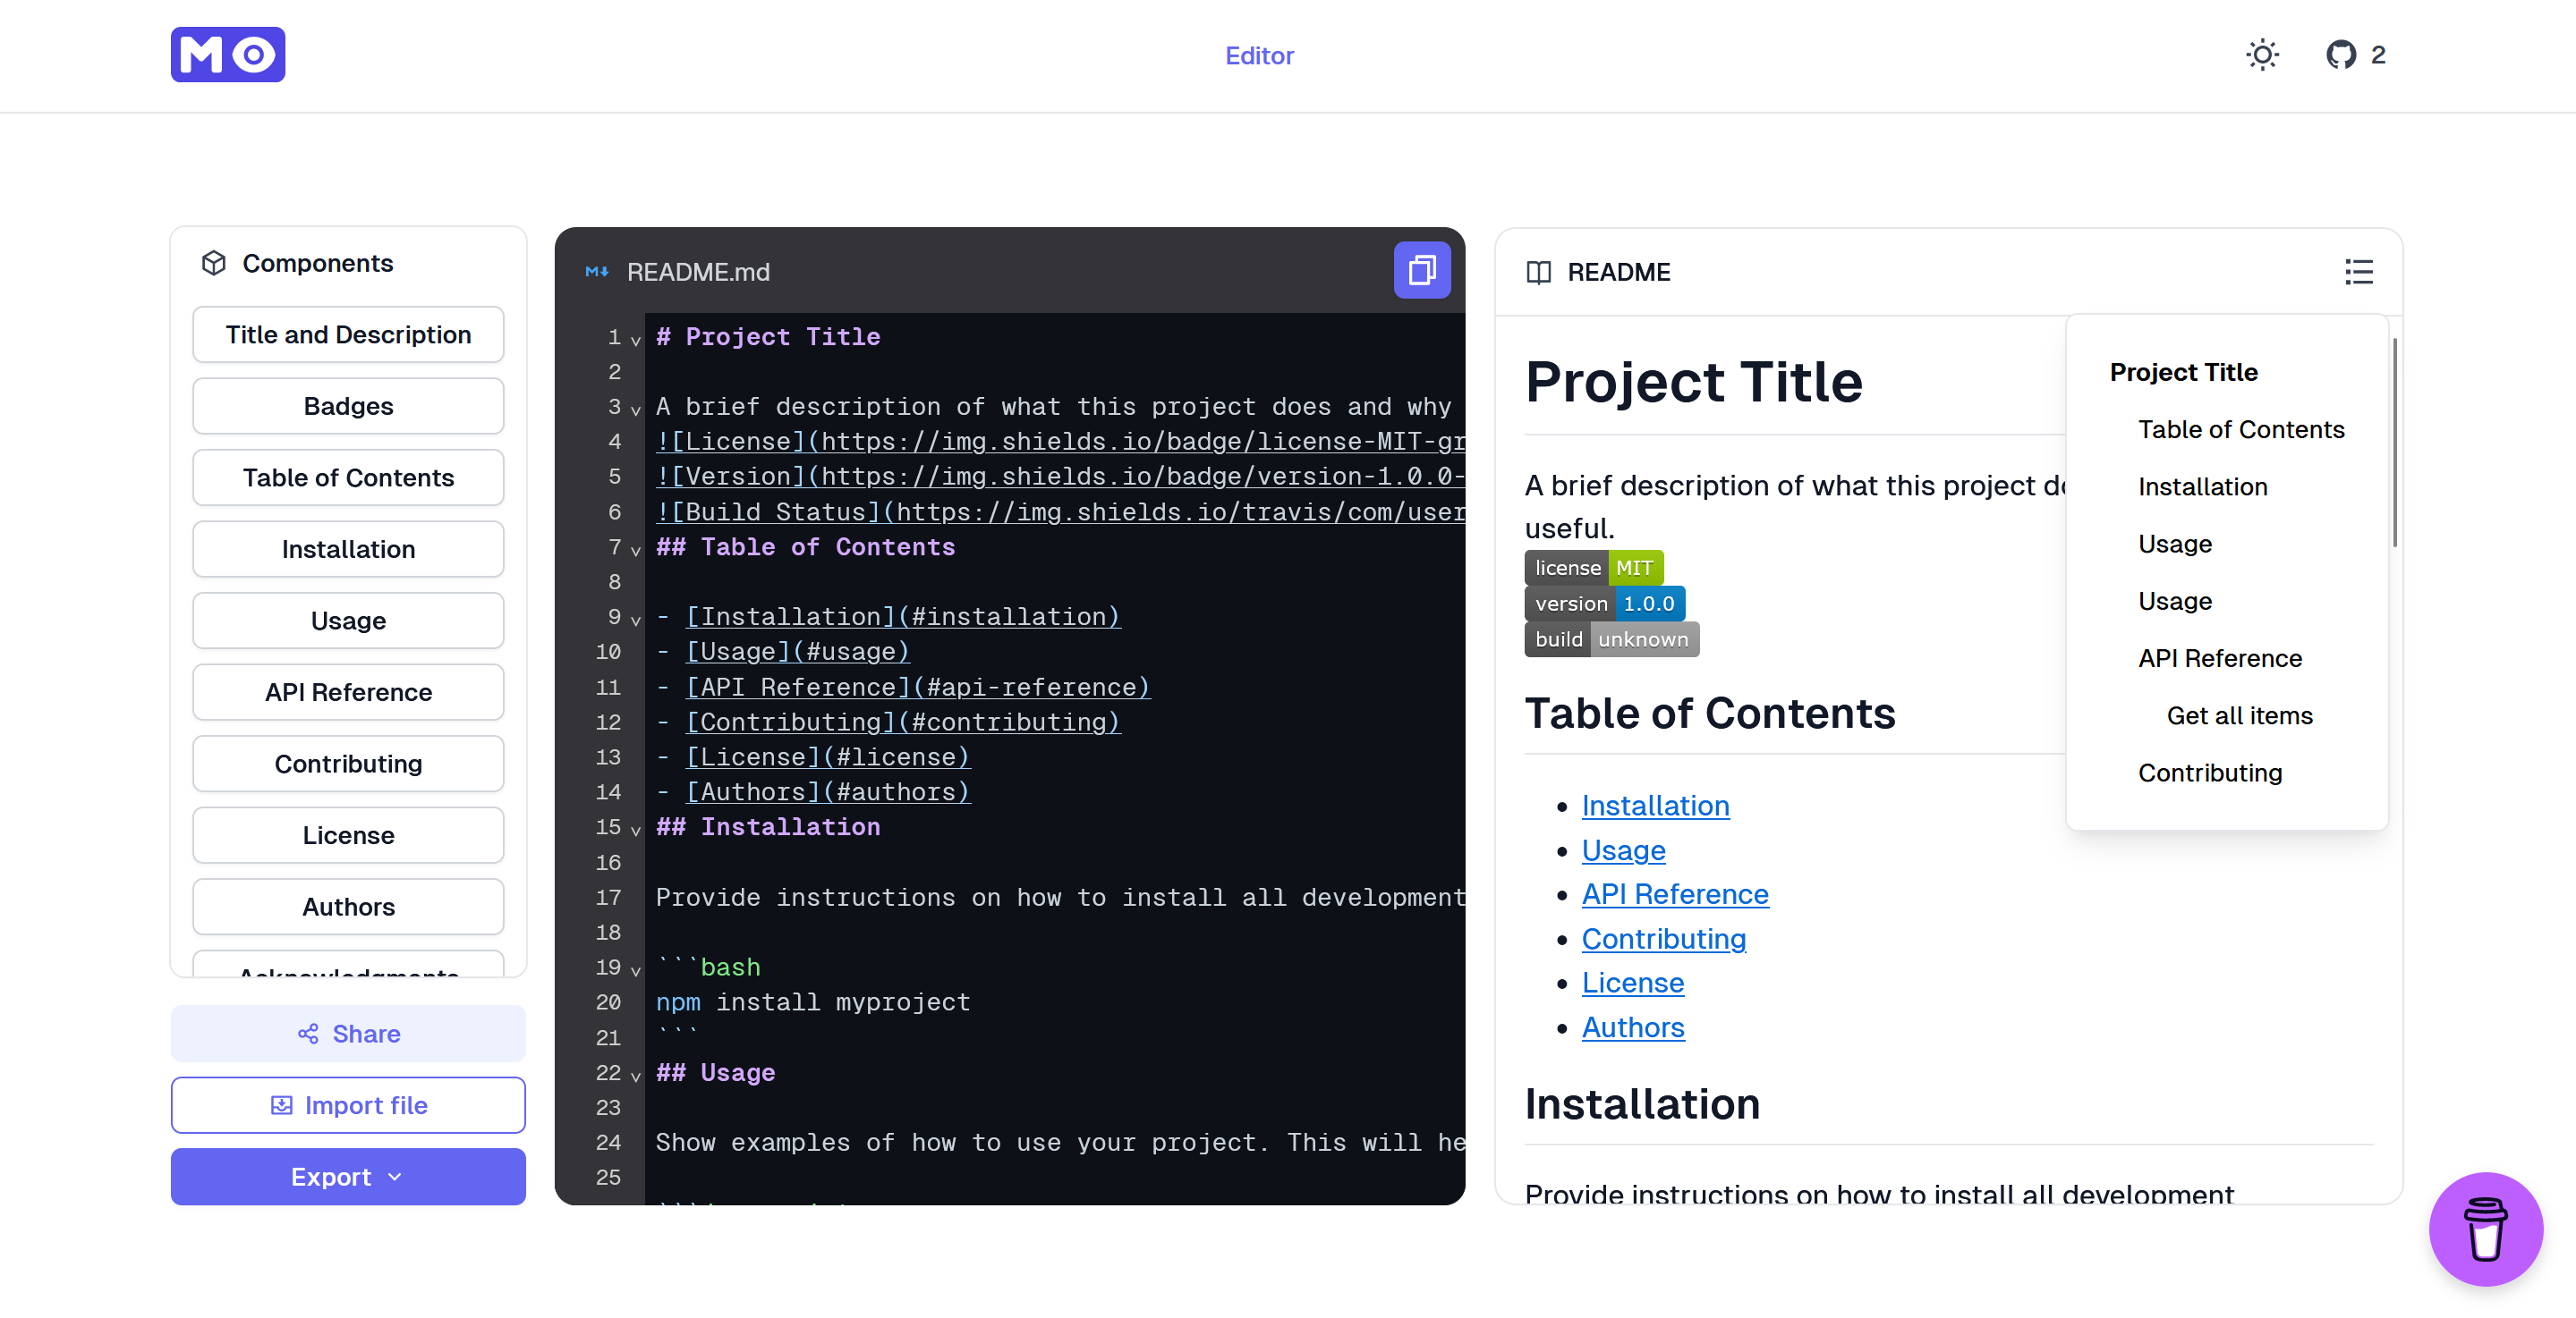Image resolution: width=2576 pixels, height=1318 pixels.
Task: Open the Installation link in preview
Action: [1655, 806]
